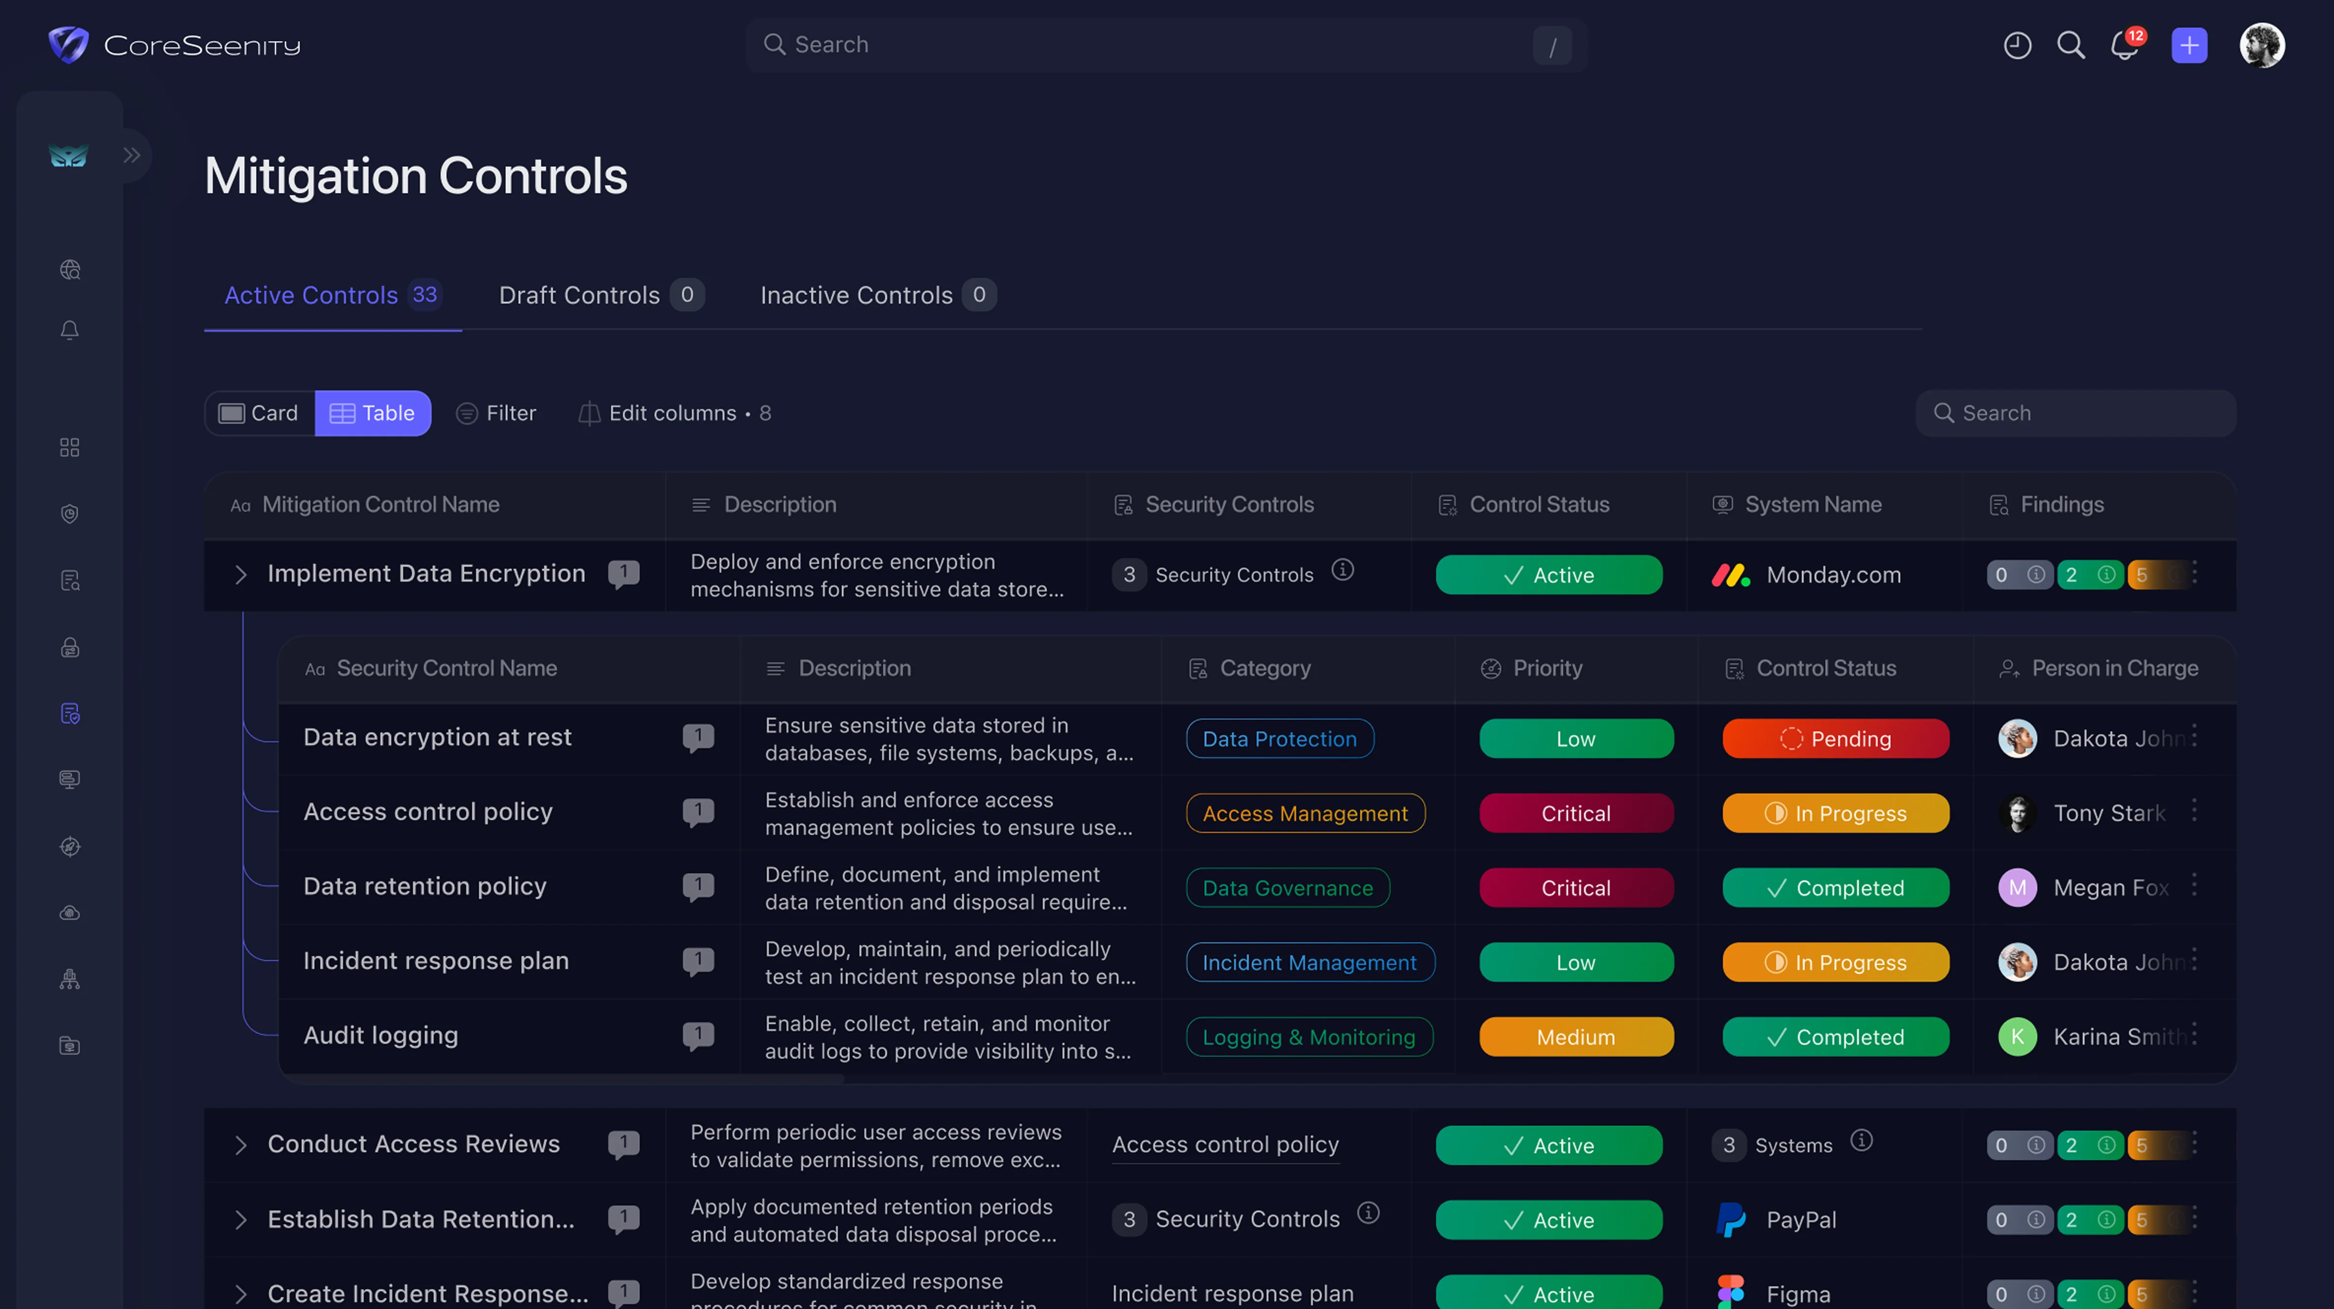Open the history clock icon in header

(x=2017, y=44)
